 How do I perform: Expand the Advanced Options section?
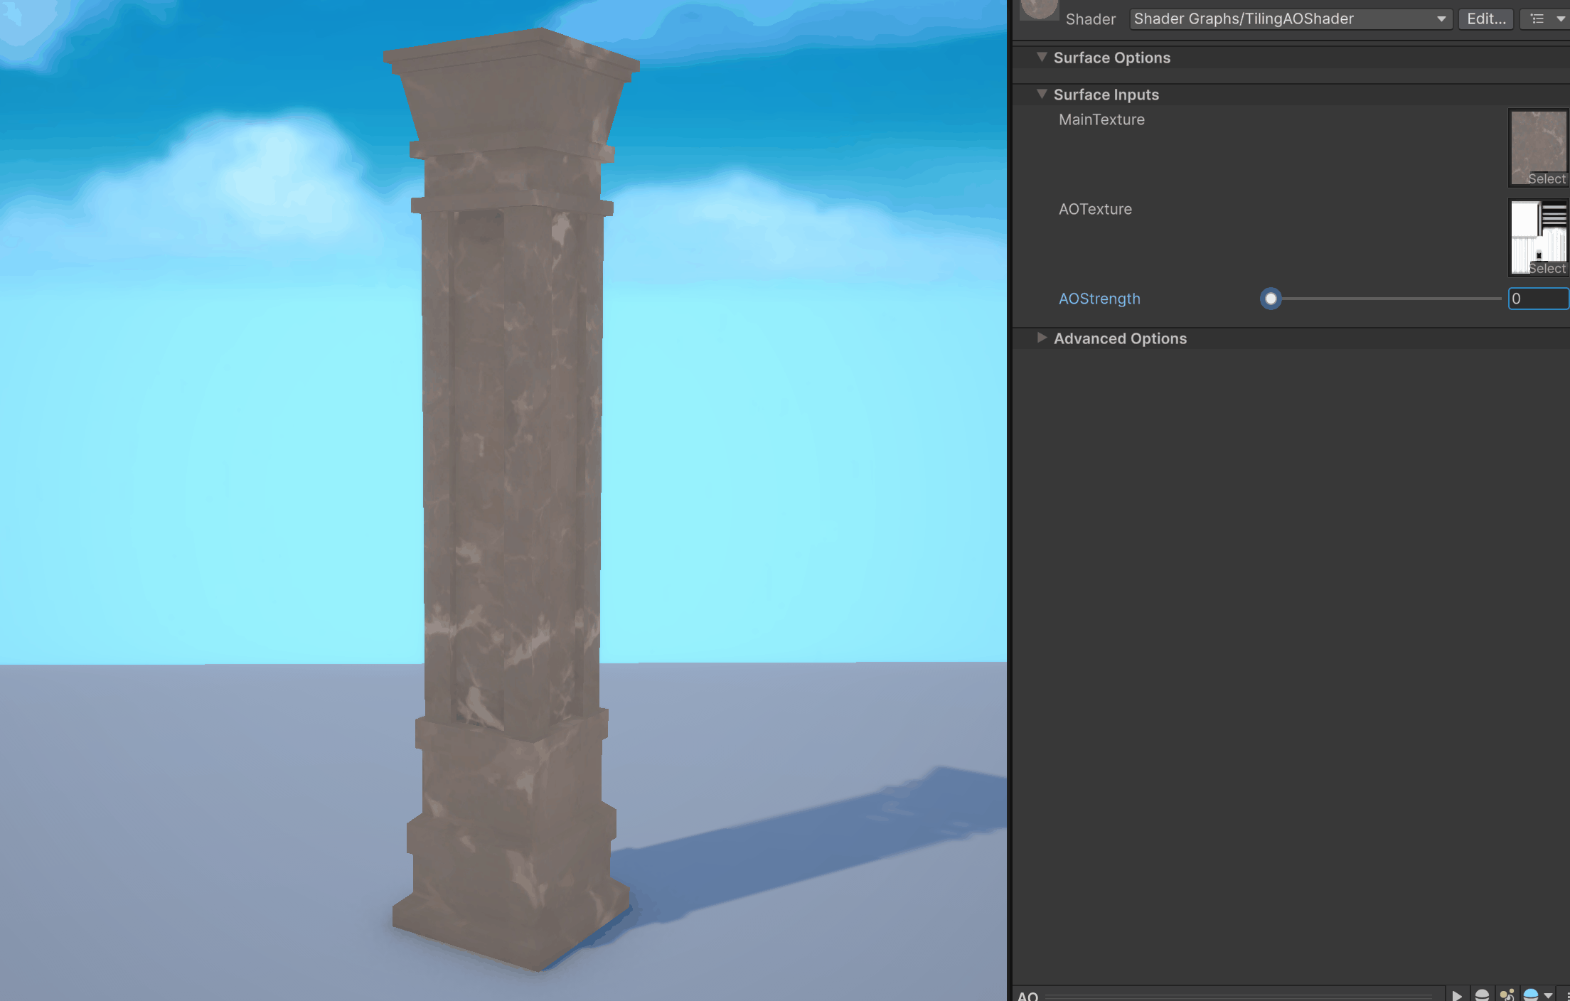[1042, 338]
